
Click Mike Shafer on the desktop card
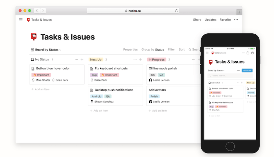coord(41,80)
